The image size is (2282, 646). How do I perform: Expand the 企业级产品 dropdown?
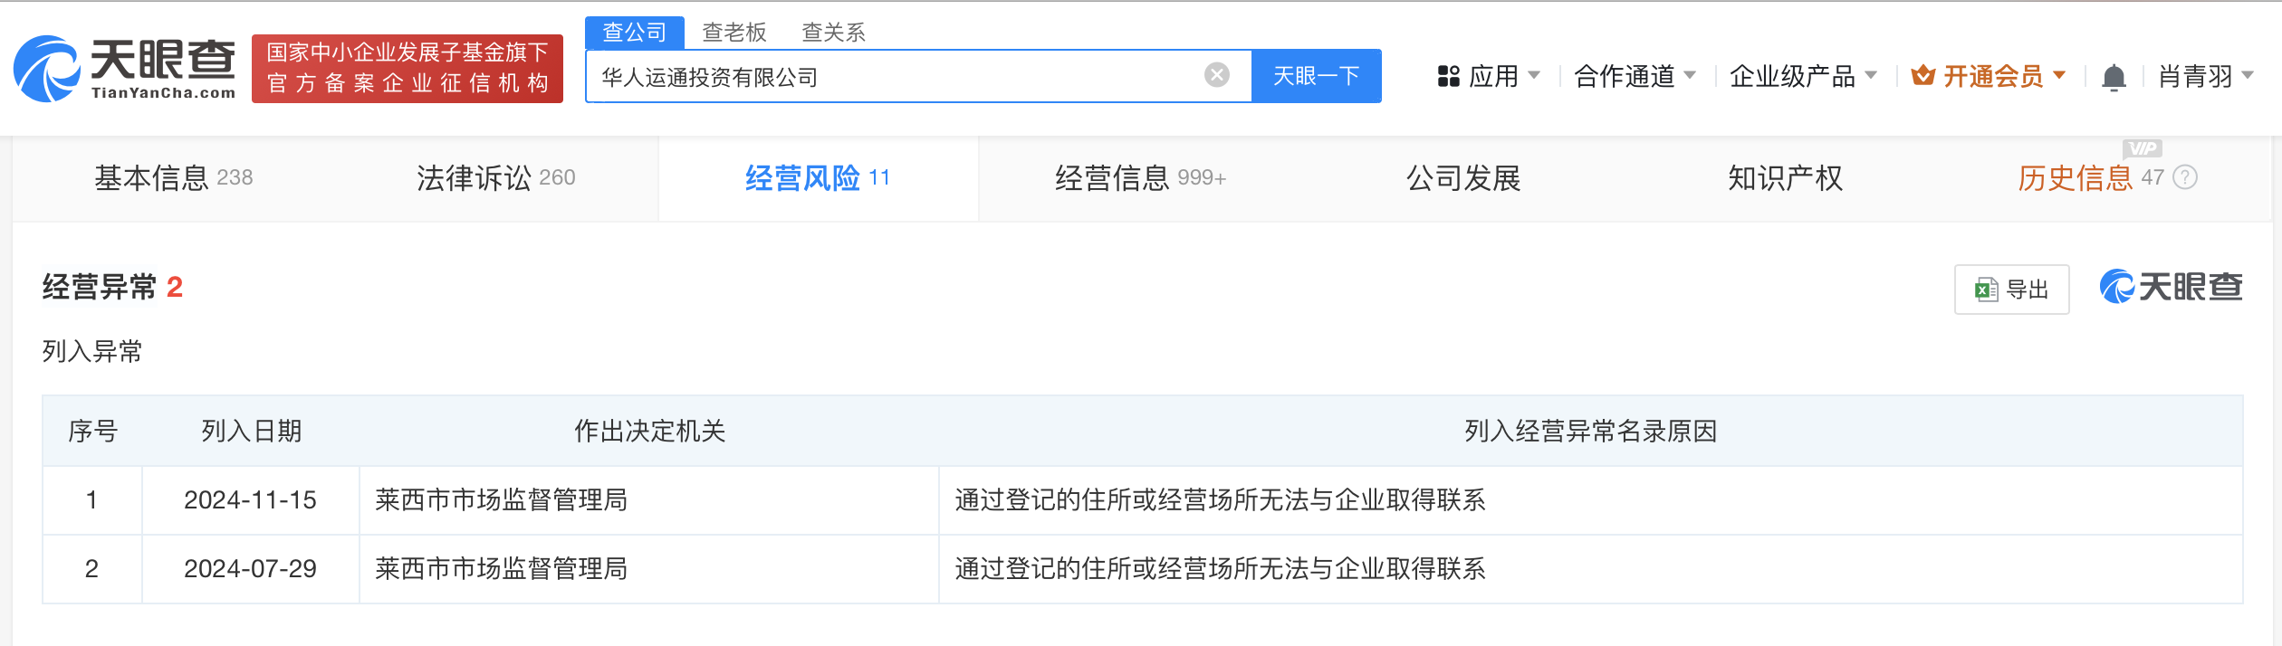click(1803, 76)
